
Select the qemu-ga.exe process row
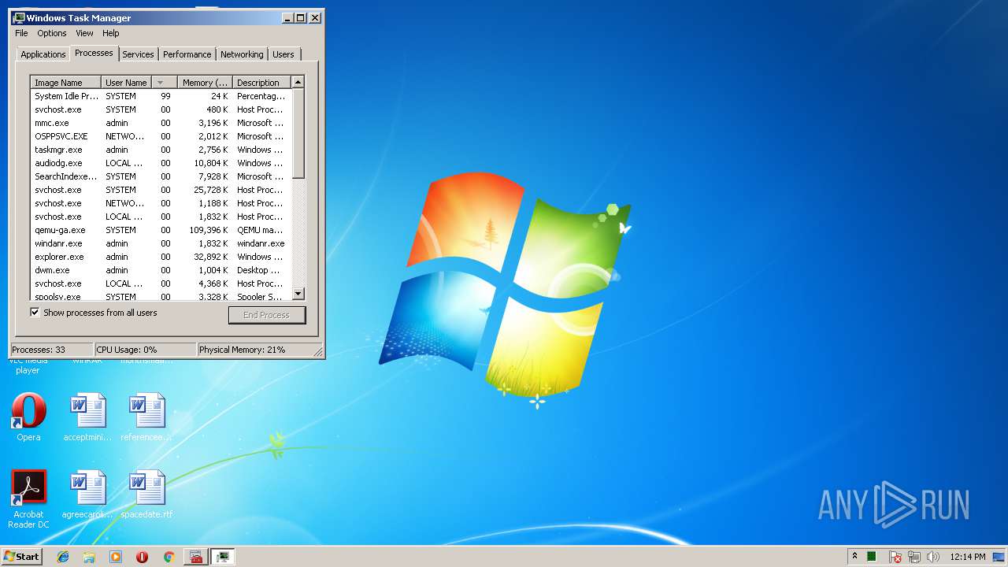[x=161, y=230]
